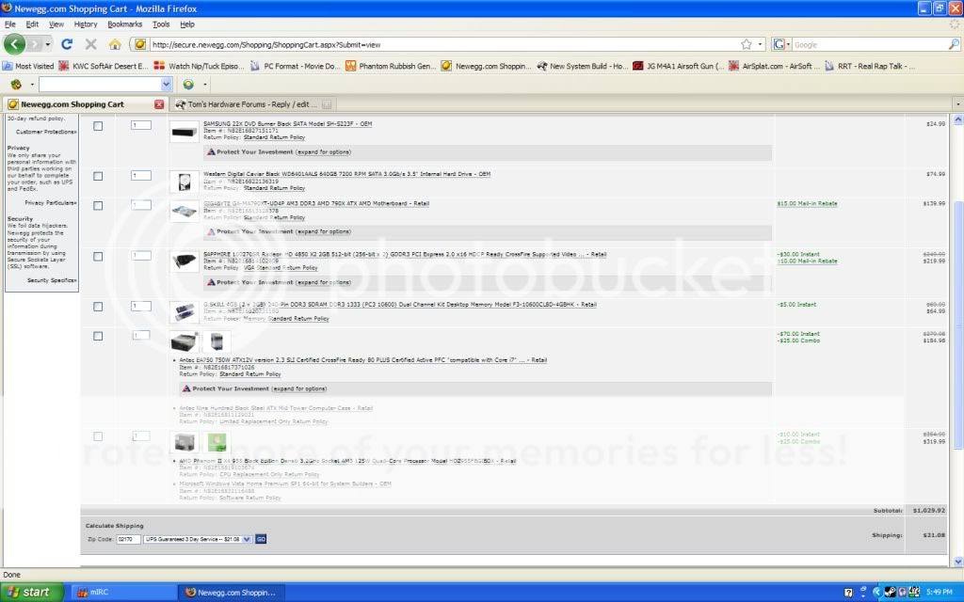Open the Bookmarks menu
964x602 pixels.
point(125,24)
